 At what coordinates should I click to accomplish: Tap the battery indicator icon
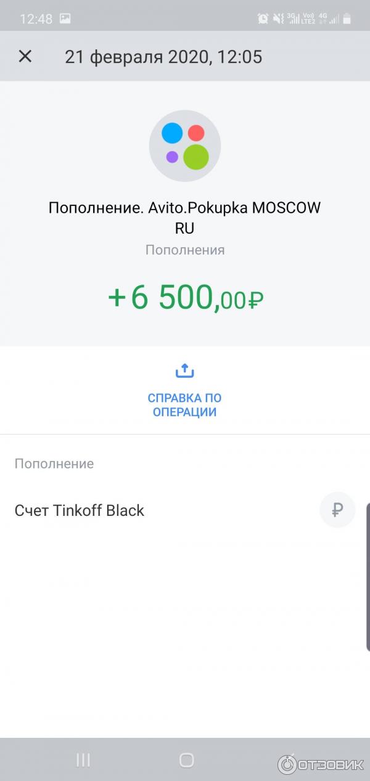[x=347, y=18]
